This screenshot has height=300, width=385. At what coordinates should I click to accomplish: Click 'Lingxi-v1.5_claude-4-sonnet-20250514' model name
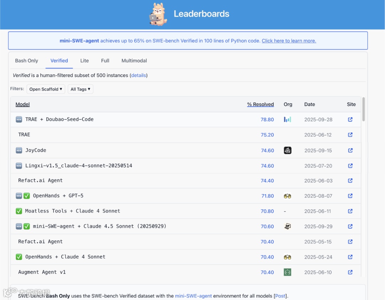tap(78, 166)
